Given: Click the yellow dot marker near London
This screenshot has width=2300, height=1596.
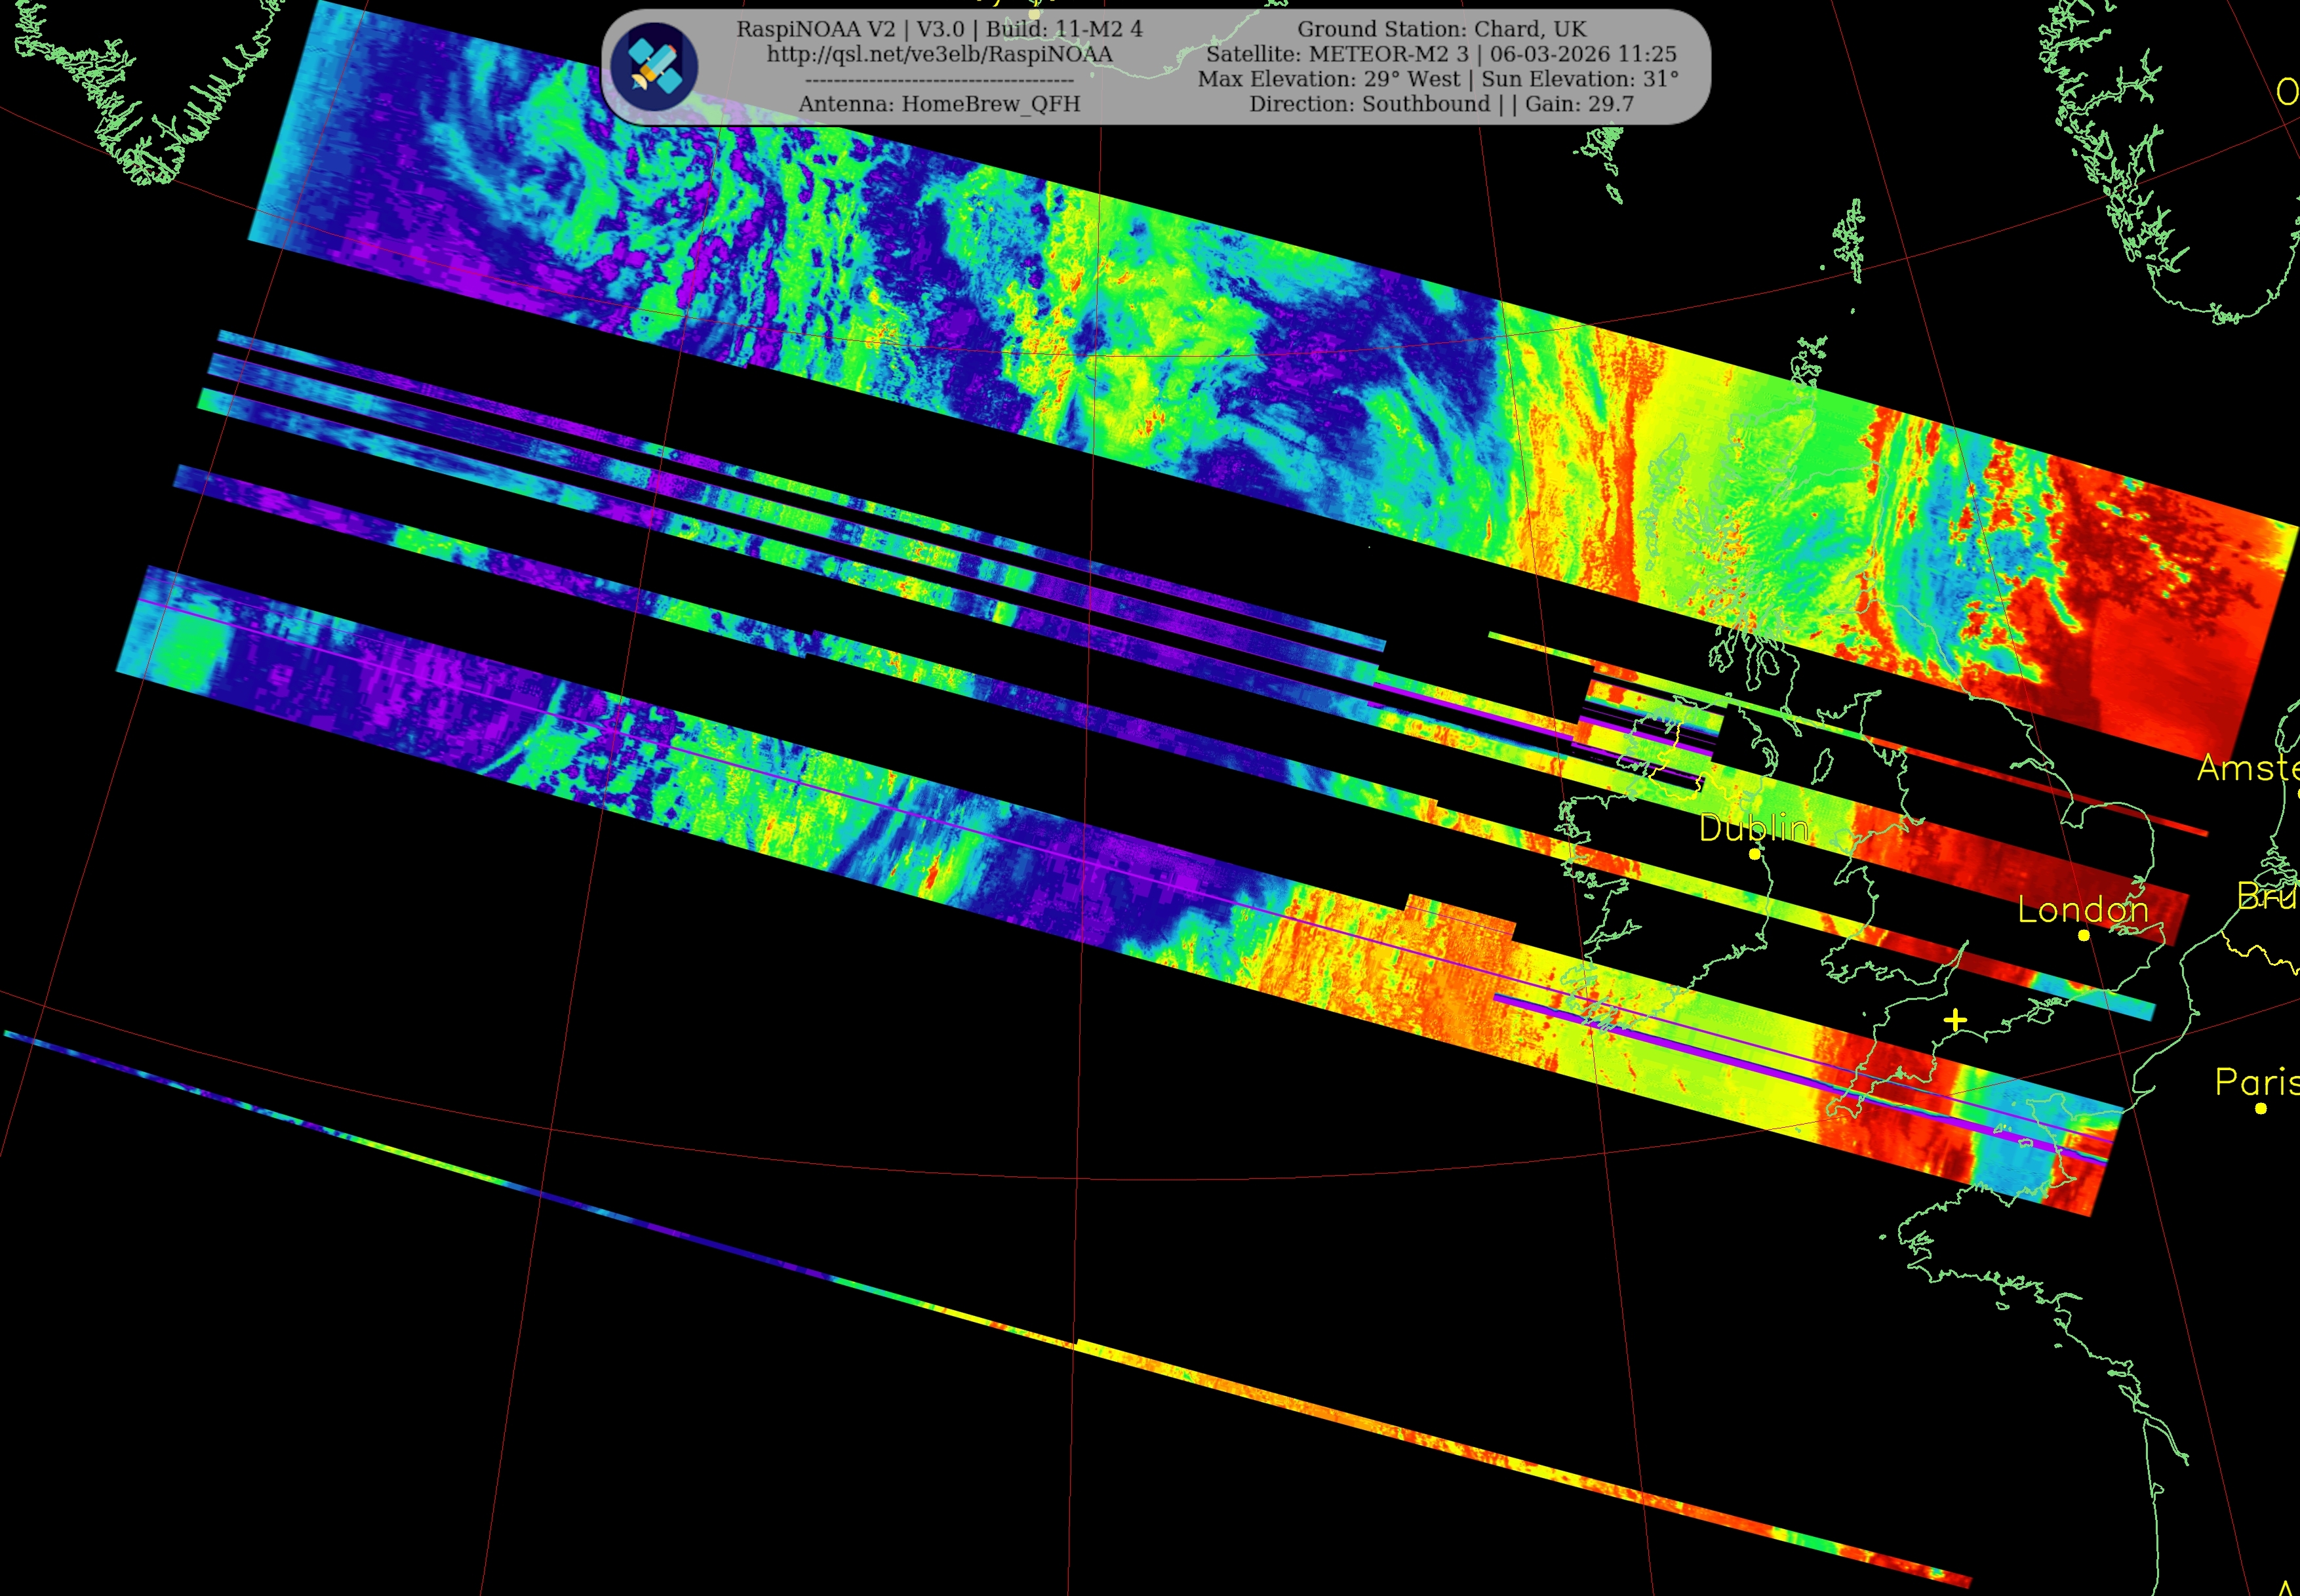Looking at the screenshot, I should coord(2083,935).
